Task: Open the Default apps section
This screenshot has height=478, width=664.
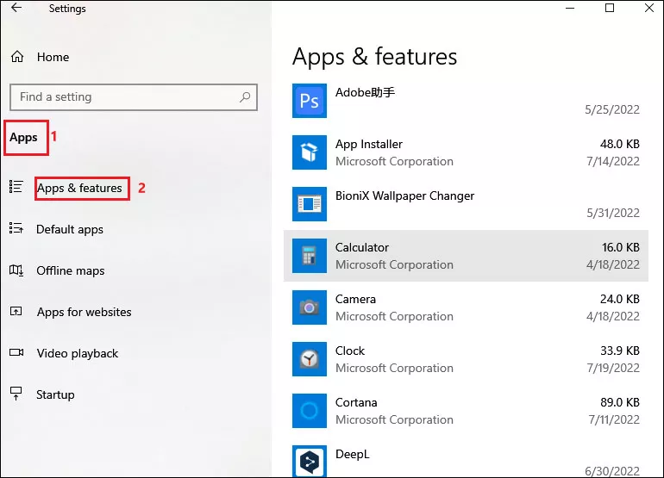Action: click(x=70, y=229)
